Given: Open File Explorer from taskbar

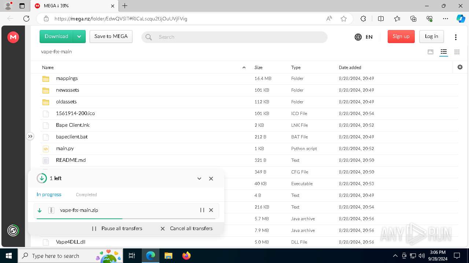Looking at the screenshot, I should (x=169, y=256).
